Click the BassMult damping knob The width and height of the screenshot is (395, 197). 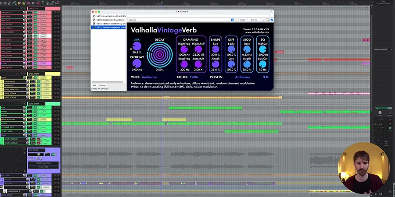click(198, 64)
